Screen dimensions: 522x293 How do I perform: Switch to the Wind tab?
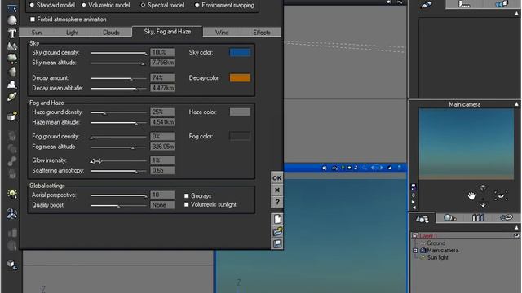(222, 33)
